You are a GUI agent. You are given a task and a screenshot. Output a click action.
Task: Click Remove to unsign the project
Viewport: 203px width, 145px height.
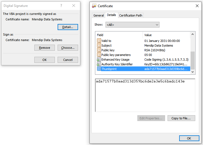(45, 48)
